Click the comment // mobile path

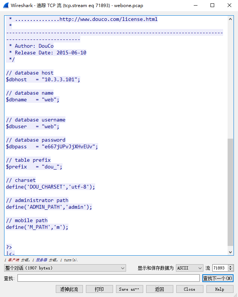27,221
